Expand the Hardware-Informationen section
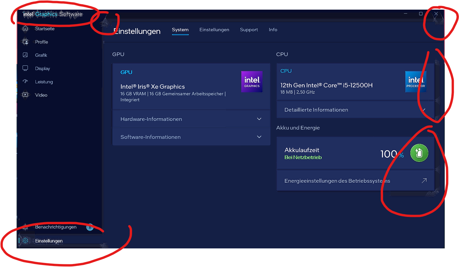Screen dimensions: 459x267 191,119
